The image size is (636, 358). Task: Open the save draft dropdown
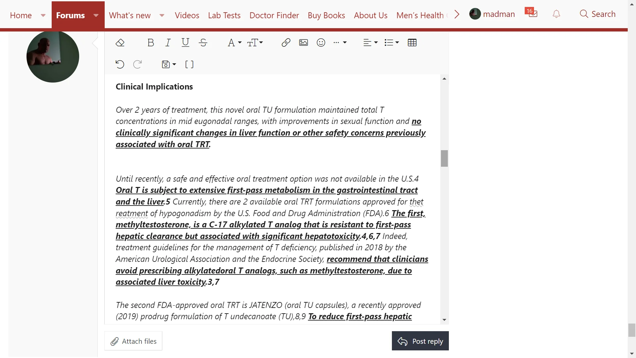(169, 64)
